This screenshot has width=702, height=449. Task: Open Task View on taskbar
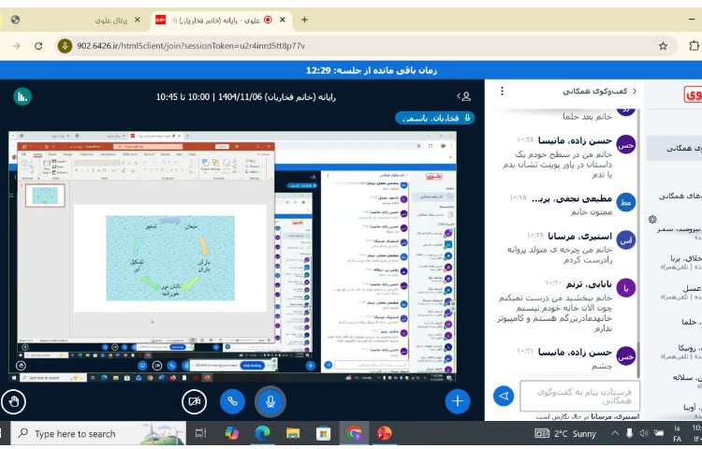coord(201,433)
